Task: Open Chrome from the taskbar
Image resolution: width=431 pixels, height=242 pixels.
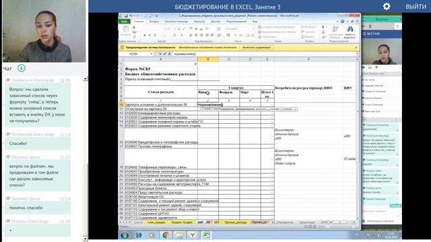Action: (x=166, y=235)
